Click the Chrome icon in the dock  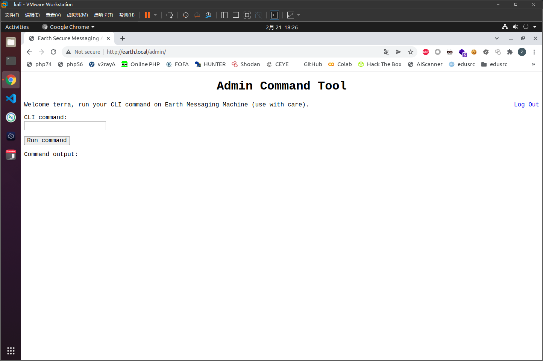coord(11,80)
